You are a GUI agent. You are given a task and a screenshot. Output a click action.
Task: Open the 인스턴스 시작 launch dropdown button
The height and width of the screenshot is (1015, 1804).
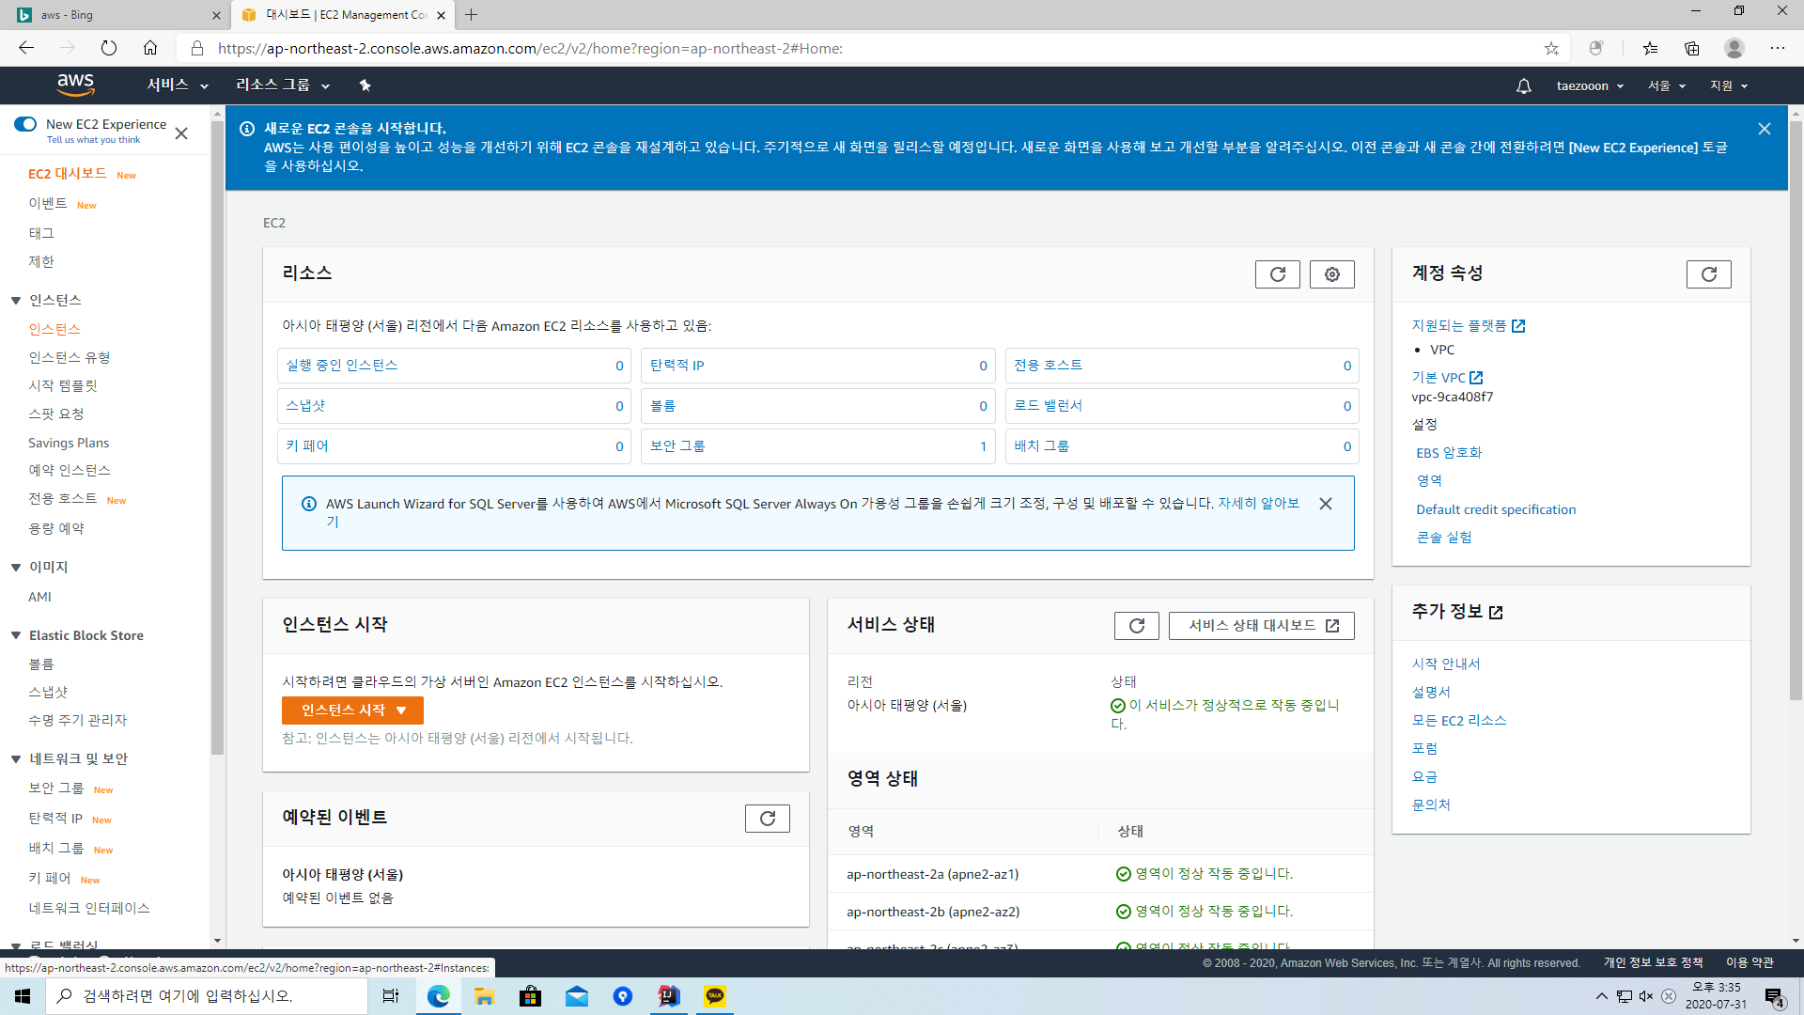pyautogui.click(x=352, y=710)
